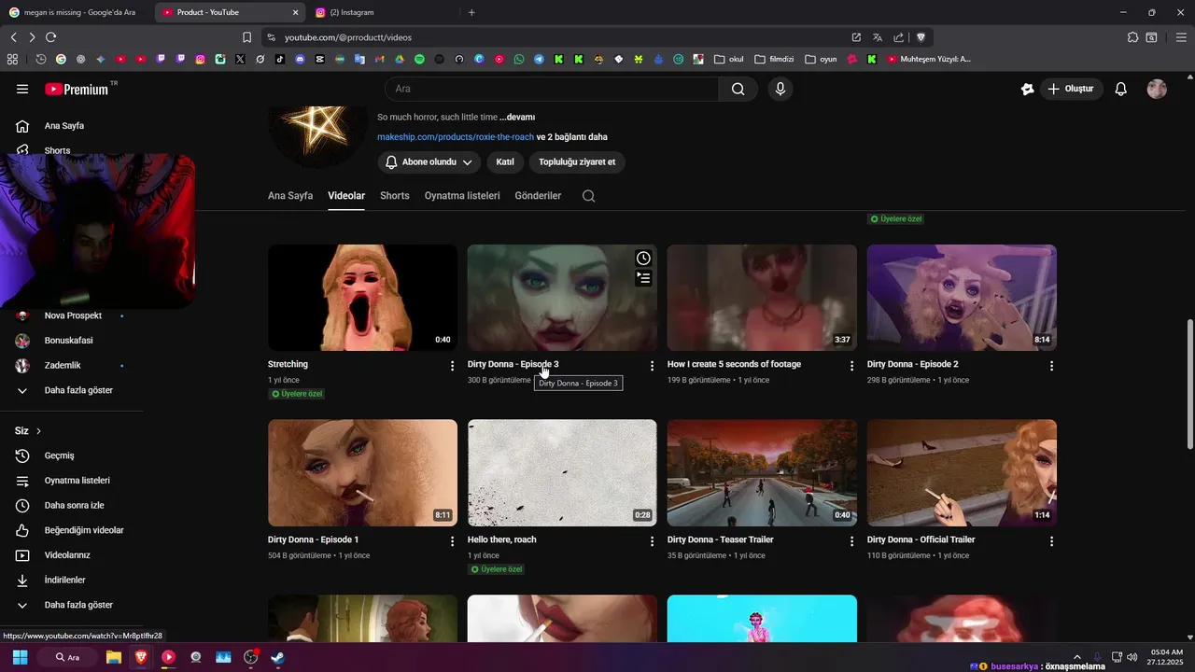Click Topluluğu ziyaret et button
The image size is (1195, 672).
point(577,161)
